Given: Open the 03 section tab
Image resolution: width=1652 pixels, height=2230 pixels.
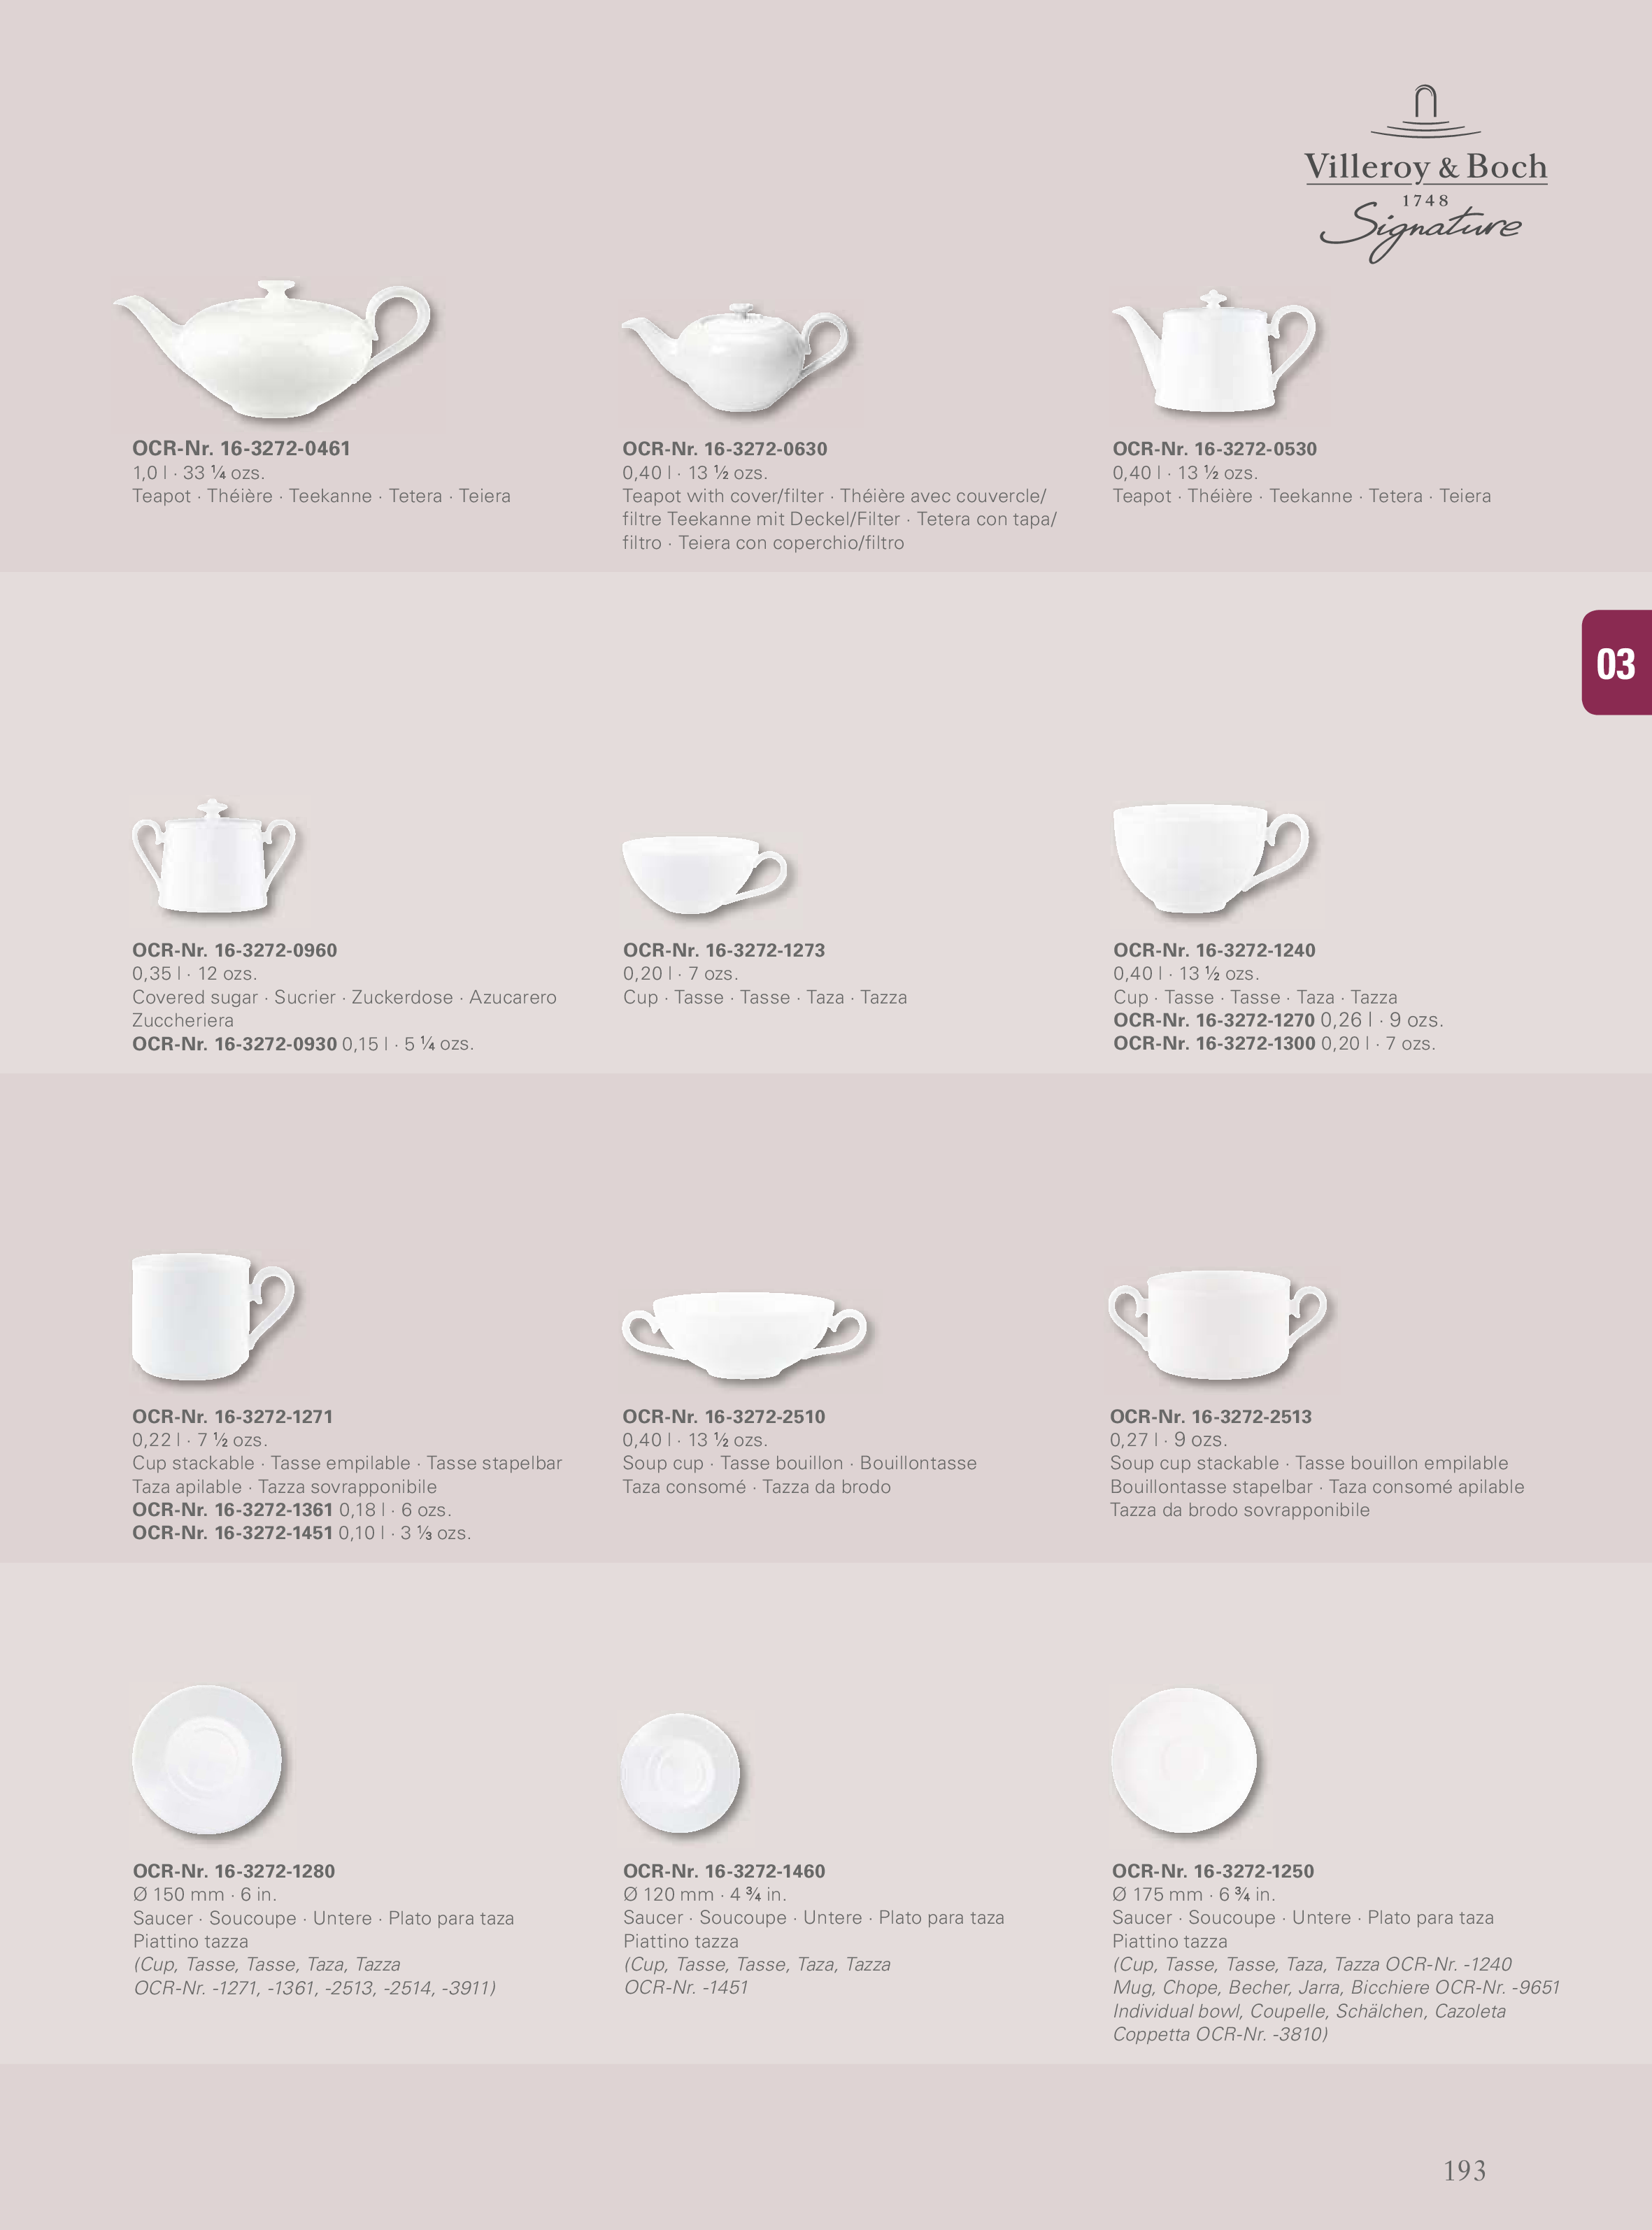Looking at the screenshot, I should (x=1616, y=663).
